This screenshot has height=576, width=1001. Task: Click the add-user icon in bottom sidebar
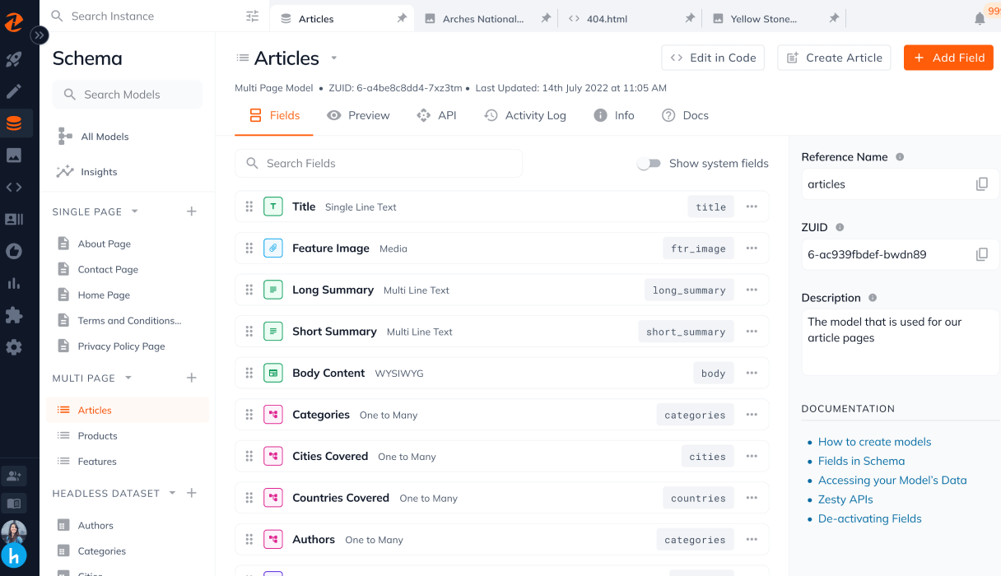14,476
